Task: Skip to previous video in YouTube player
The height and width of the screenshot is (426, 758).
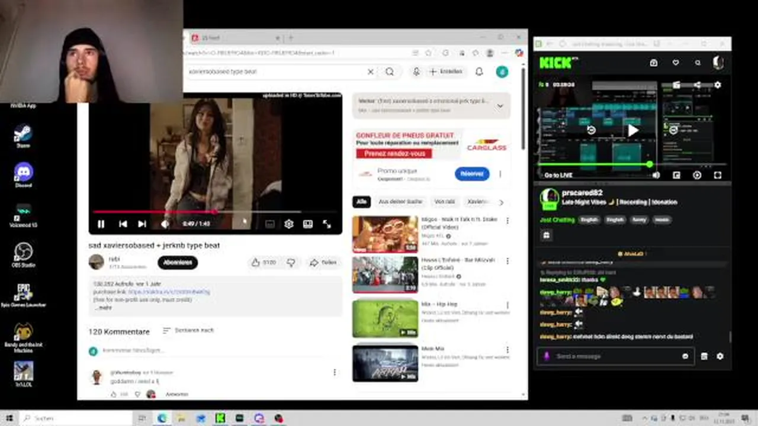Action: [x=123, y=224]
